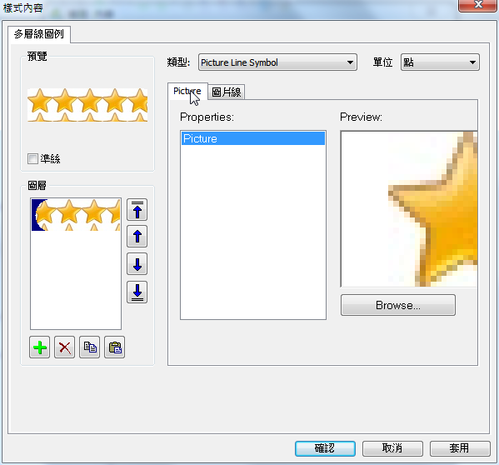Switch to the Picture tab
The image size is (499, 465).
point(187,92)
